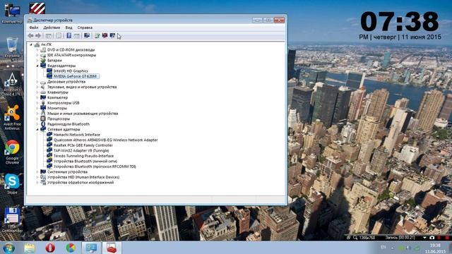The width and height of the screenshot is (452, 254).
Task: Click the Корзина recycle bin icon
Action: tap(12, 47)
